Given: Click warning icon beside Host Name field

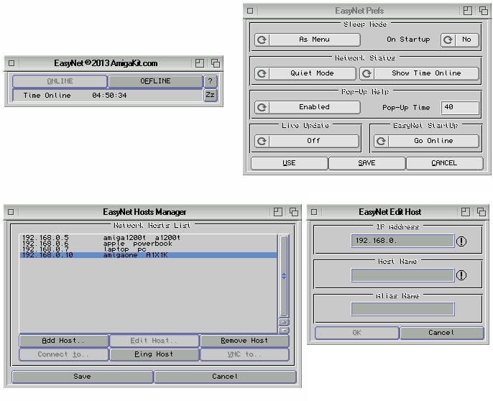Looking at the screenshot, I should [x=461, y=275].
